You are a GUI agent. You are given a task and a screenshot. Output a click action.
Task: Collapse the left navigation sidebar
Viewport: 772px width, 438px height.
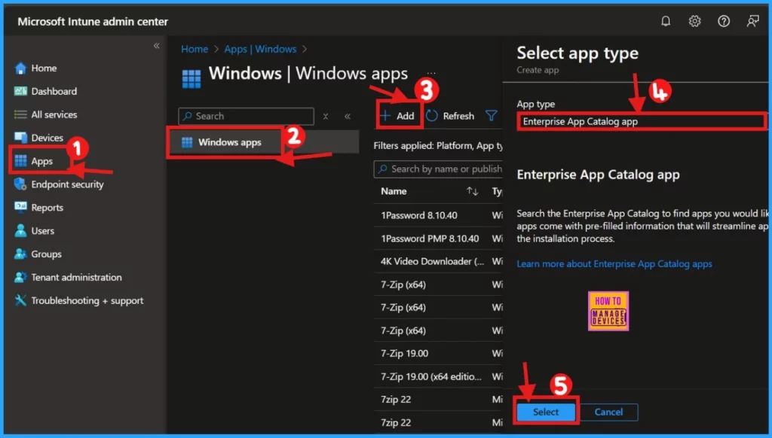coord(156,46)
